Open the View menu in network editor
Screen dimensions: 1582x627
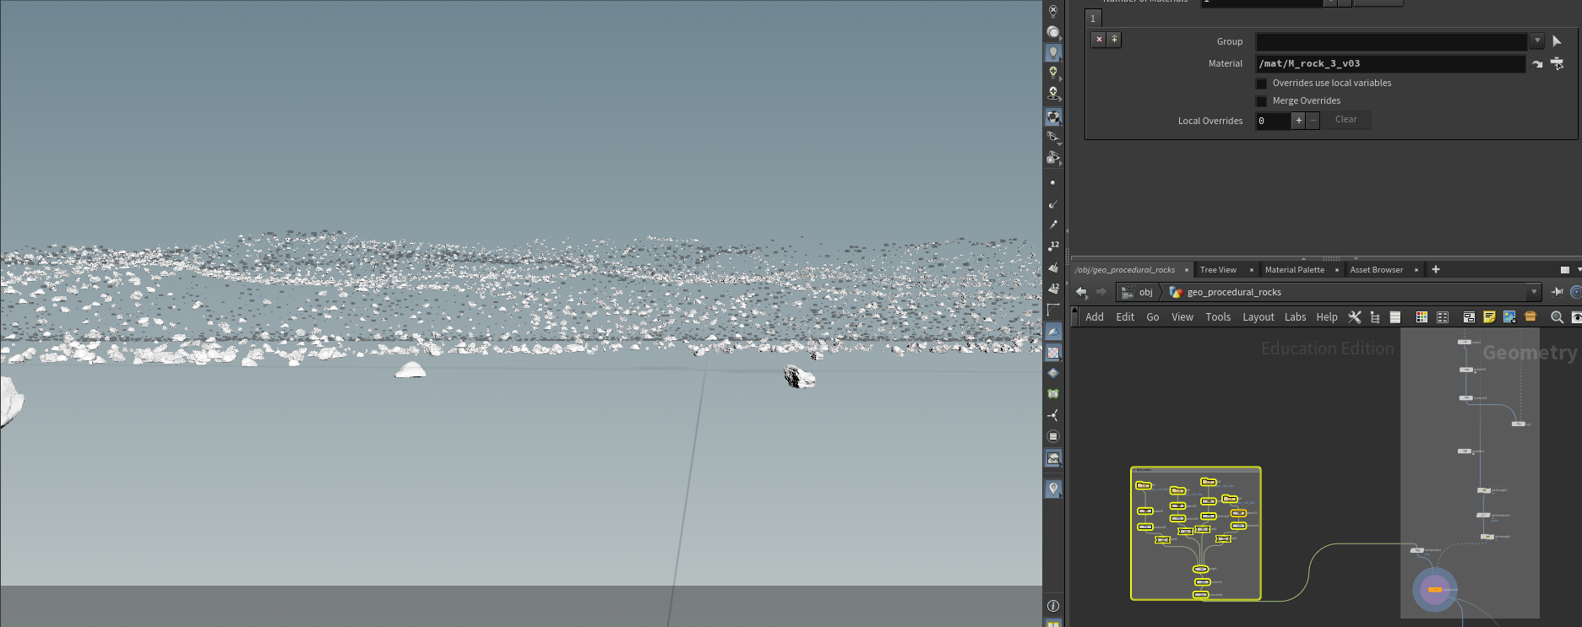click(x=1182, y=317)
